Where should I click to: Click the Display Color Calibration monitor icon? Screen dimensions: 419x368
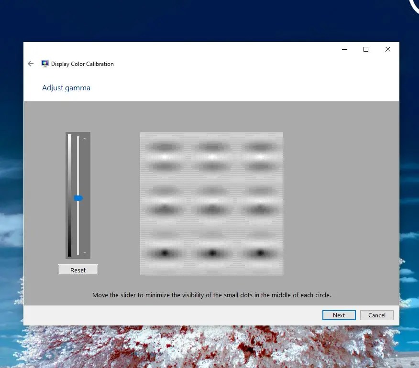click(x=45, y=64)
